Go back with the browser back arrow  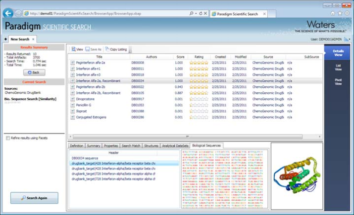8,13
